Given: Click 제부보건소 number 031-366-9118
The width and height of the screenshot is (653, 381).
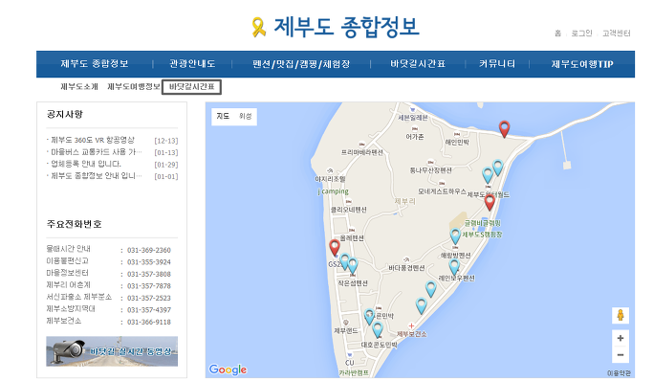Looking at the screenshot, I should coord(149,322).
